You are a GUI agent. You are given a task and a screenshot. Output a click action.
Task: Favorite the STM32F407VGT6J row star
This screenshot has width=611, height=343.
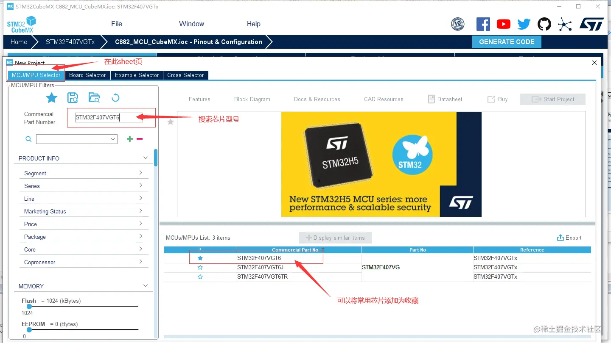point(200,267)
